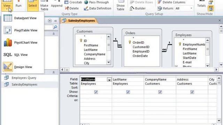This screenshot has width=223, height=125.
Task: Open the Show Table dialog
Action: point(121,6)
